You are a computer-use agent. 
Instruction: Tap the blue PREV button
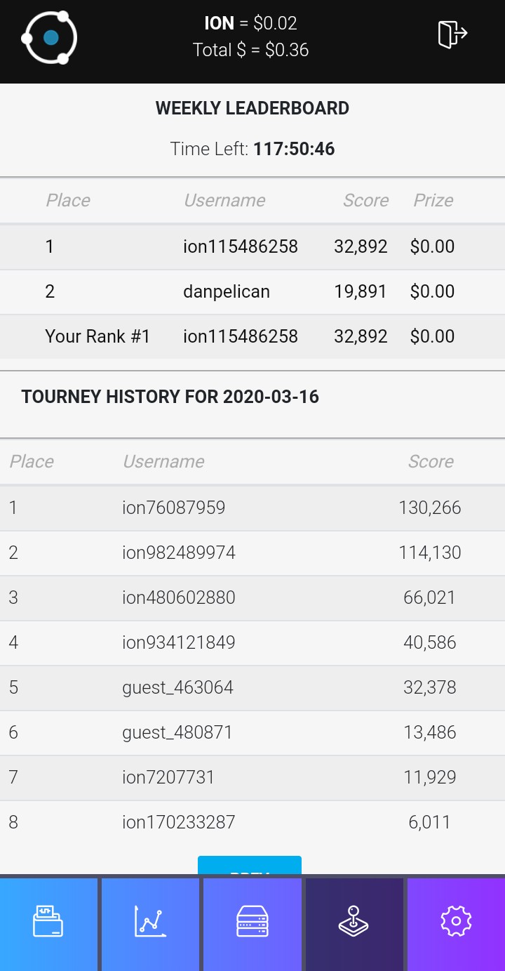pyautogui.click(x=250, y=865)
